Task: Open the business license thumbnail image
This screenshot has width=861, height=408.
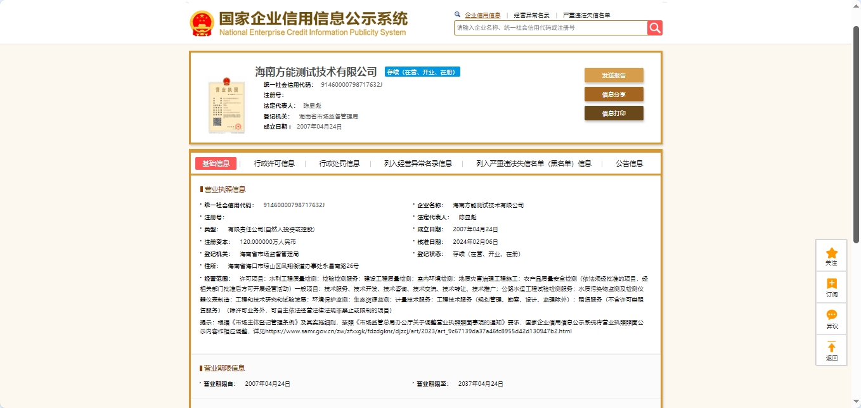Action: point(227,105)
